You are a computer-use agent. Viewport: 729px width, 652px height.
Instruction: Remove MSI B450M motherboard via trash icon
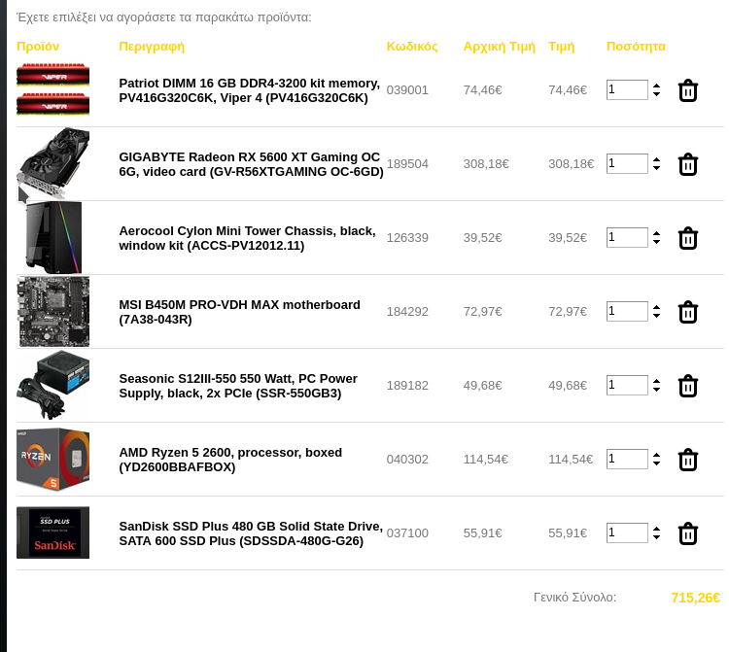pyautogui.click(x=687, y=312)
